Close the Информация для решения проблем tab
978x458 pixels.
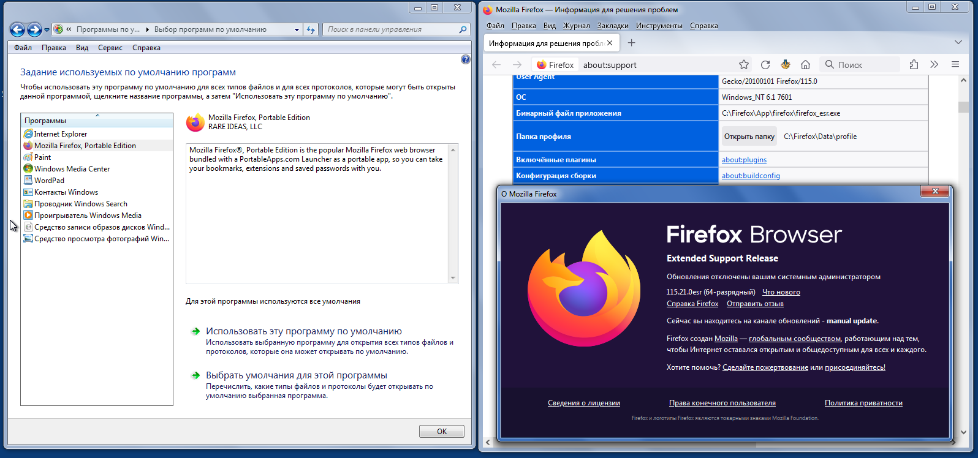coord(610,43)
